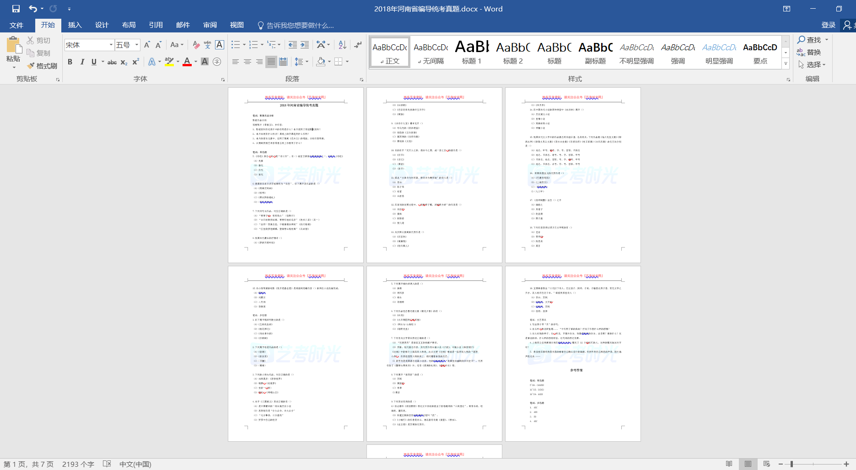
Task: Select the bullet list icon
Action: tap(236, 45)
